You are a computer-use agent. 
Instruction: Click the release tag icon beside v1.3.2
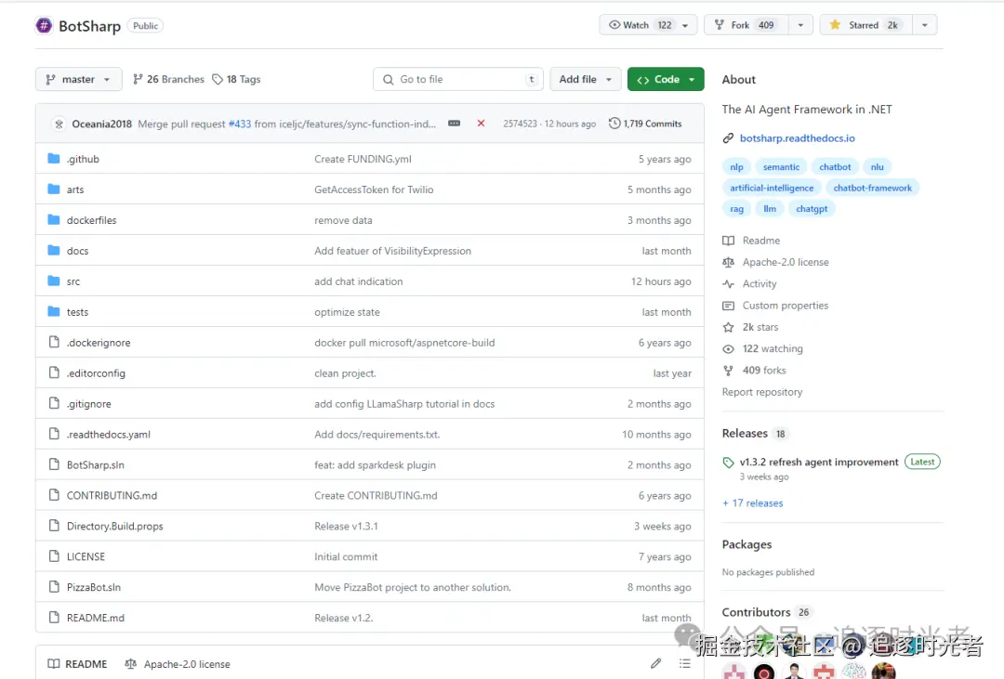click(x=728, y=462)
